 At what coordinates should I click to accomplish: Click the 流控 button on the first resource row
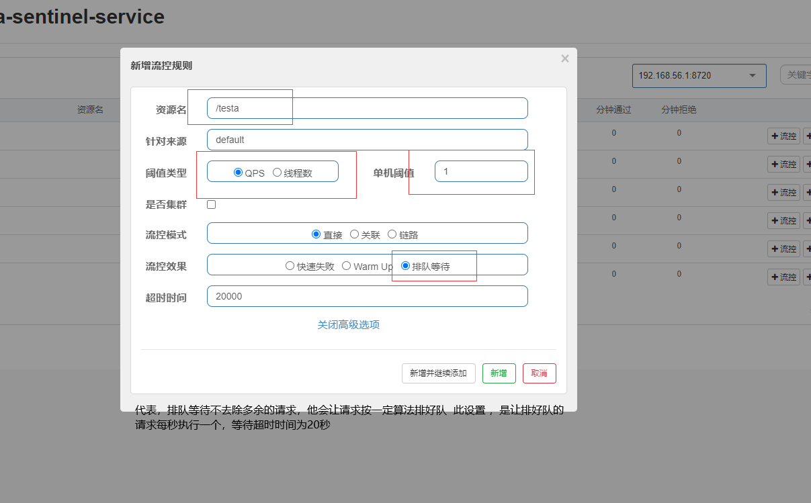(783, 136)
